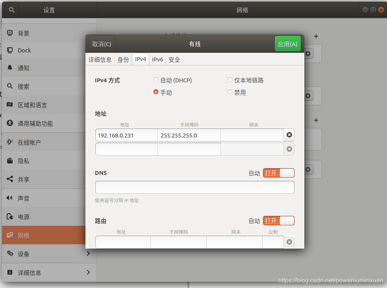Click the route 地址 address field
The width and height of the screenshot is (387, 288).
tap(123, 242)
